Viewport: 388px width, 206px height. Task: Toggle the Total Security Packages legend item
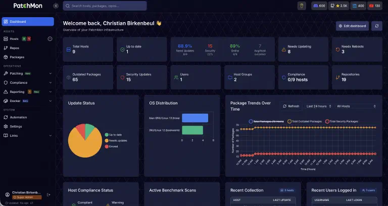point(342,121)
